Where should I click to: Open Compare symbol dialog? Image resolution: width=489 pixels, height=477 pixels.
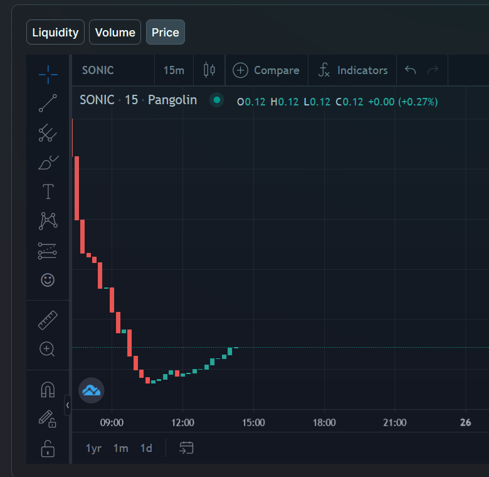pos(266,70)
